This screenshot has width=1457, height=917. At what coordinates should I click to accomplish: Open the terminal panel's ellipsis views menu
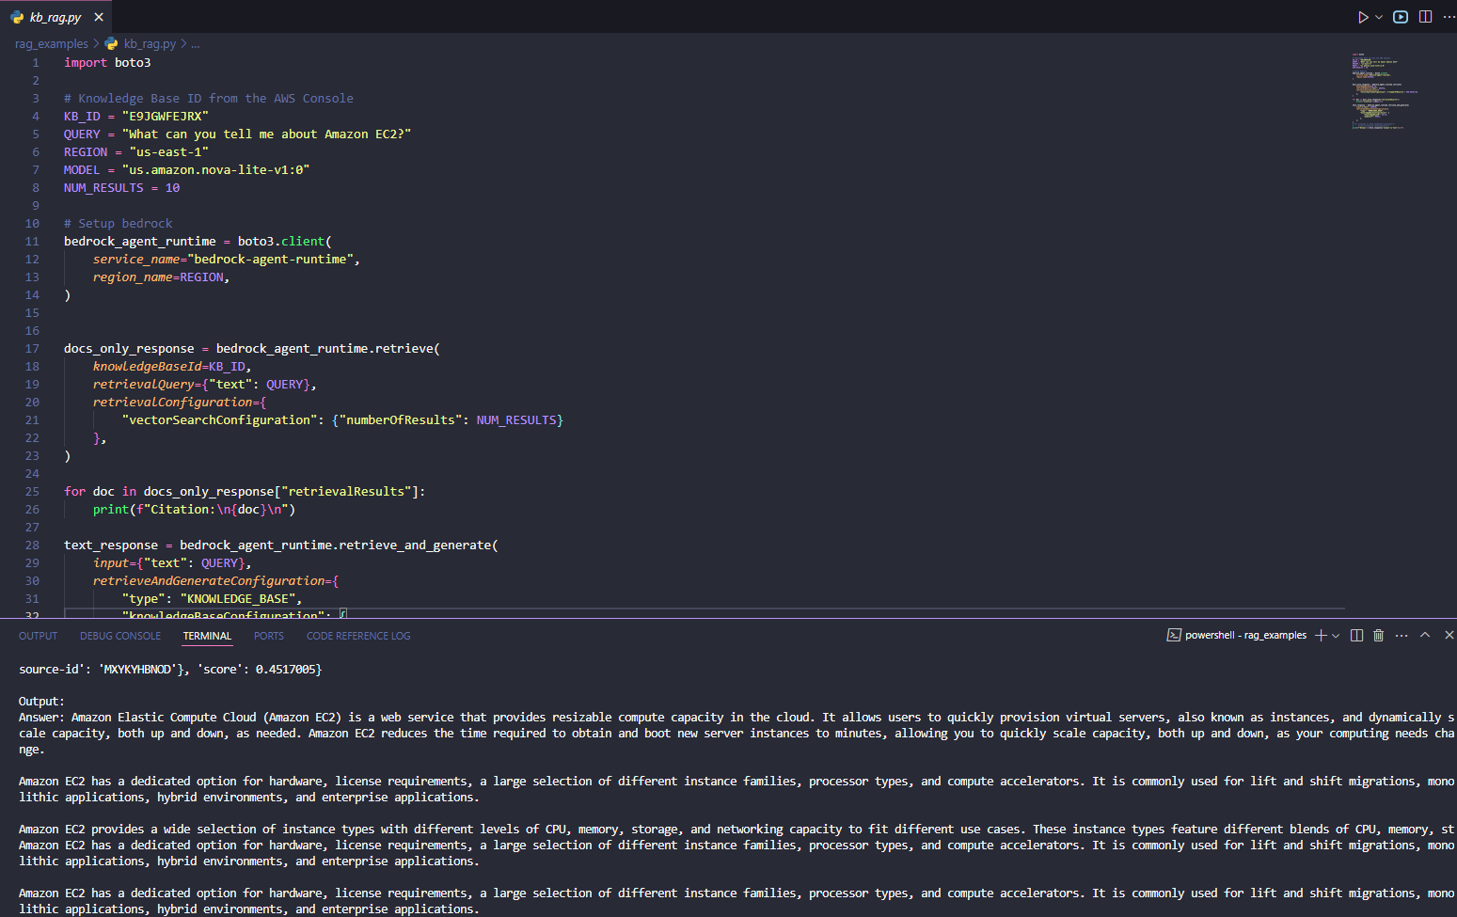click(1402, 636)
